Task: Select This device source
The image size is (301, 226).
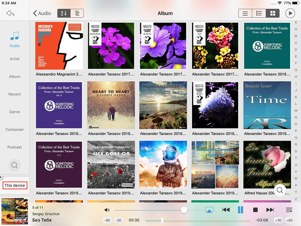Action: pyautogui.click(x=15, y=186)
